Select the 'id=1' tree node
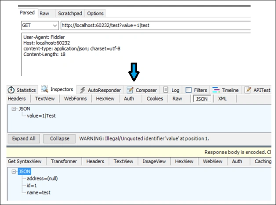Screen dimensions: 276x205 32,186
